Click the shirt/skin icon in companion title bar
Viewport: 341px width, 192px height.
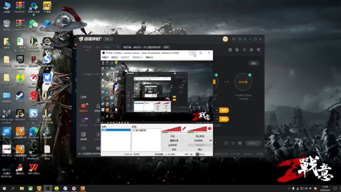point(240,39)
